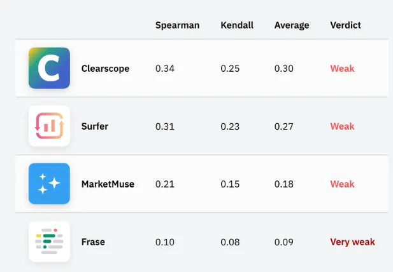The image size is (393, 272).
Task: Click the Frase tool name
Action: click(93, 241)
